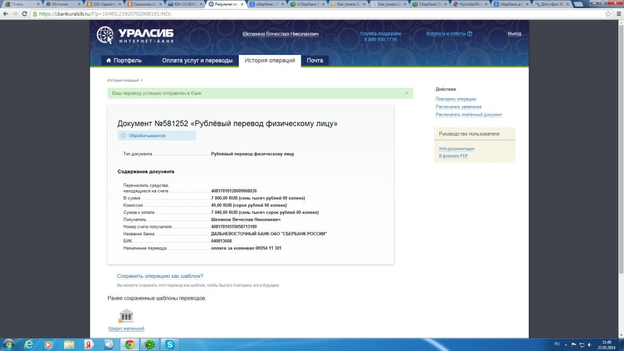
Task: Open the Yandex icon in the taskbar
Action: pyautogui.click(x=88, y=344)
